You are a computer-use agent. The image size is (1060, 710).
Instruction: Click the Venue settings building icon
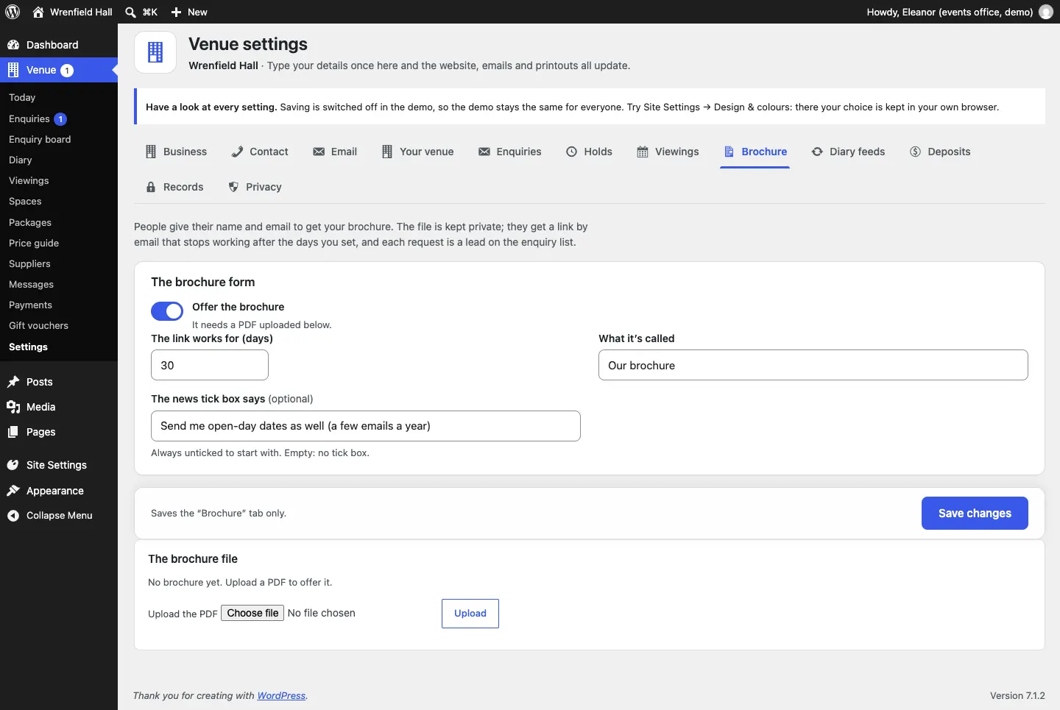point(155,52)
